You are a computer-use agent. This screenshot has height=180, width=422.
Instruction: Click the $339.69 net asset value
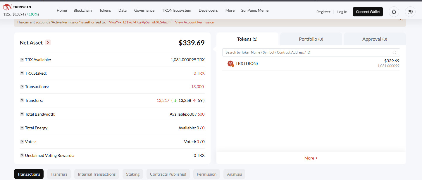tap(192, 43)
